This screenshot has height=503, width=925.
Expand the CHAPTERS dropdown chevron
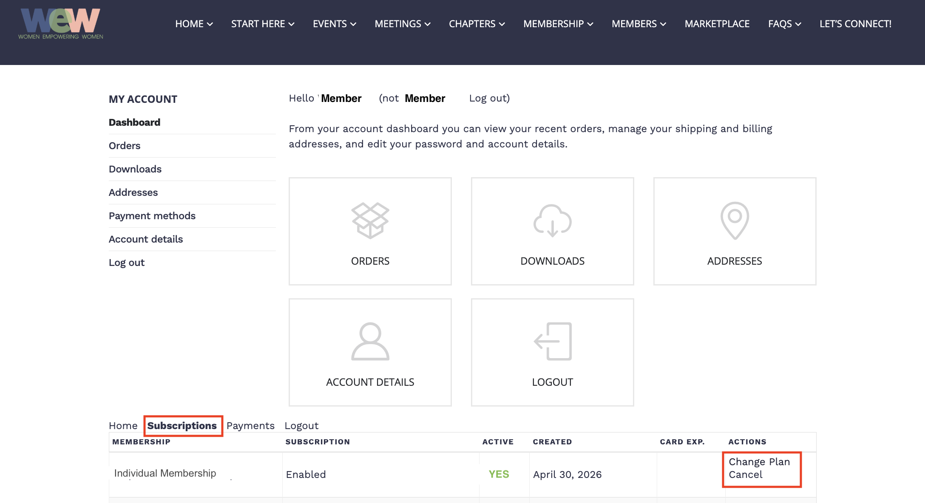pos(502,24)
